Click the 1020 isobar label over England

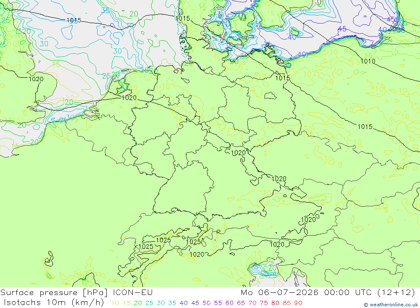point(36,79)
